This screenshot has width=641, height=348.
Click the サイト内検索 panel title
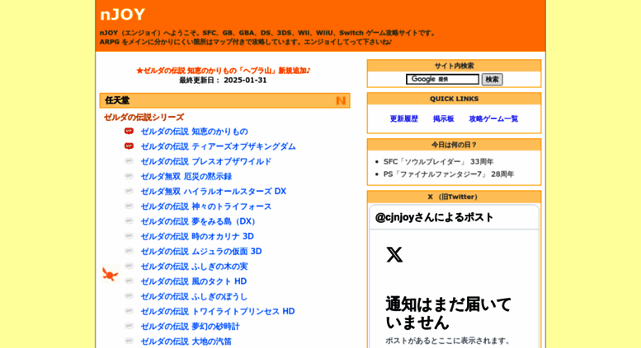(454, 66)
